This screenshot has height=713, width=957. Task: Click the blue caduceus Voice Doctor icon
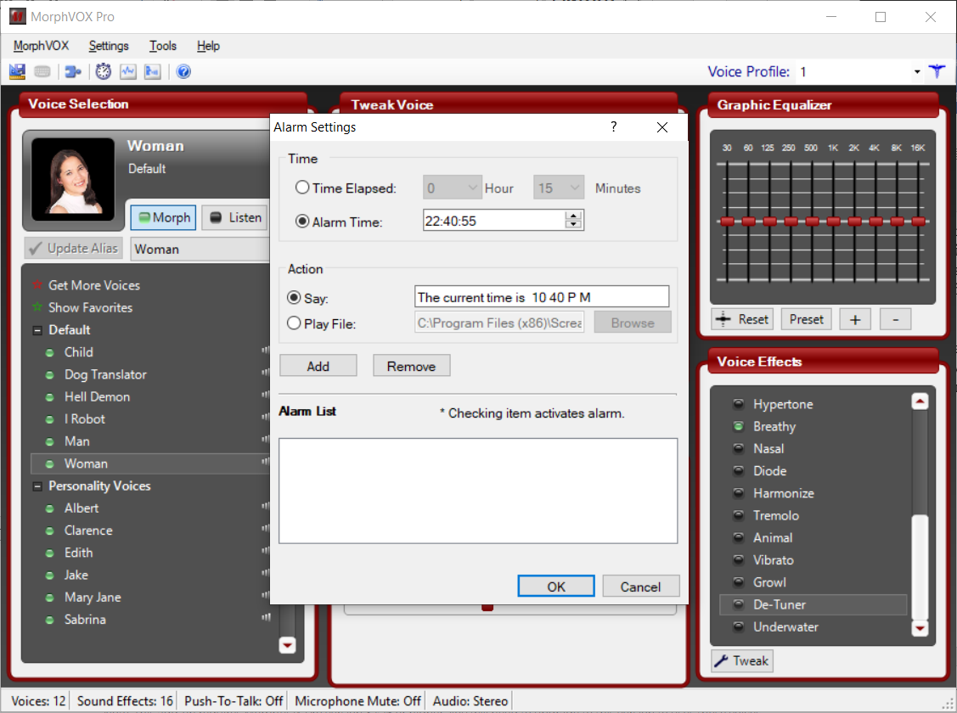tap(937, 72)
